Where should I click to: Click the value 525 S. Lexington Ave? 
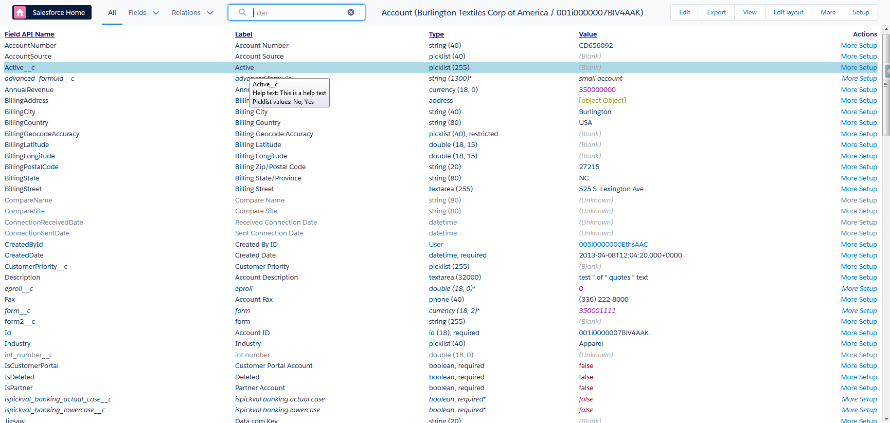click(x=611, y=189)
